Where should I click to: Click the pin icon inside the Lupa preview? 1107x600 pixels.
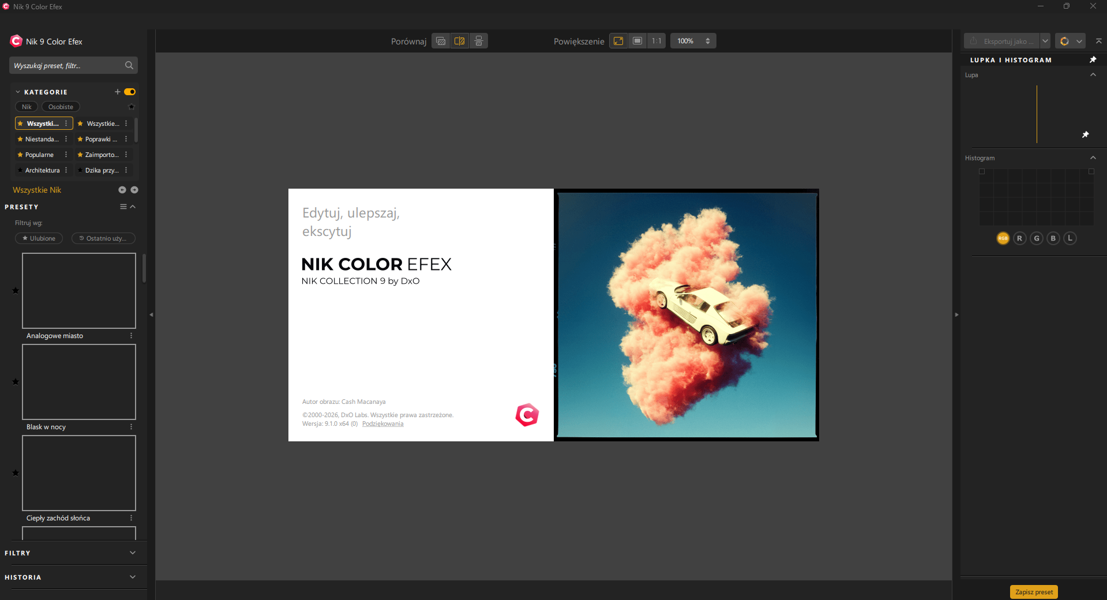coord(1085,134)
